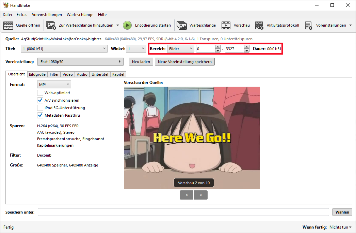Switch to the Kapitel tab
This screenshot has width=356, height=233.
pos(118,74)
